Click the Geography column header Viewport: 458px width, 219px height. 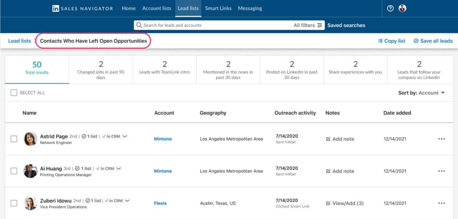(213, 113)
